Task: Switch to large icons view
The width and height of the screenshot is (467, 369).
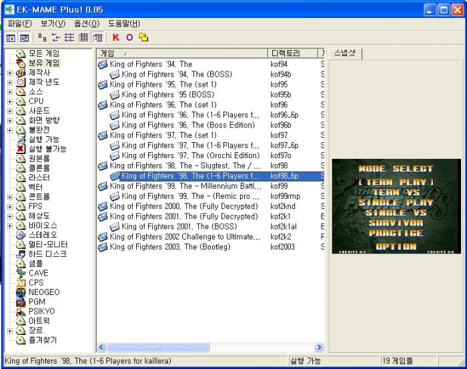Action: [42, 37]
